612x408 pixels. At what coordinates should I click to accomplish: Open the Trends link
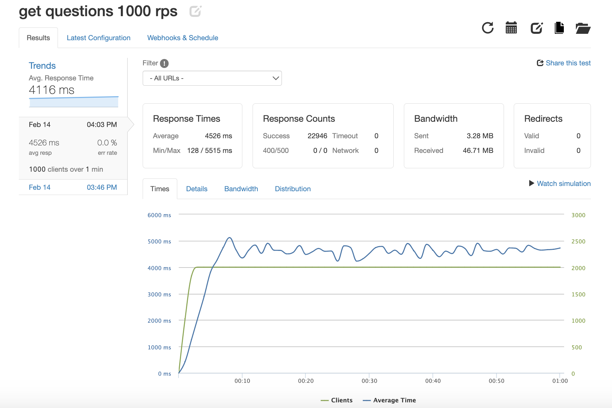tap(42, 66)
